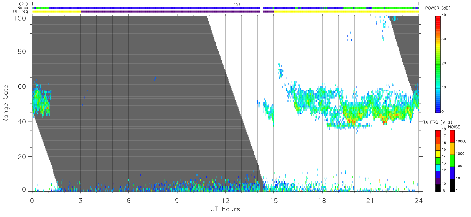Image resolution: width=471 pixels, height=217 pixels.
Task: Select the "POWER (dB)" colorbar title
Action: tap(438, 8)
